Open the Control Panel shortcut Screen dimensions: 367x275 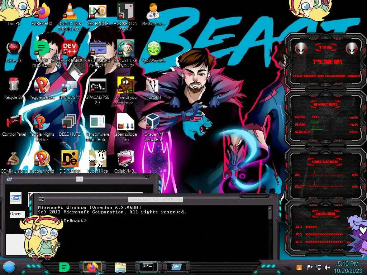pyautogui.click(x=14, y=125)
